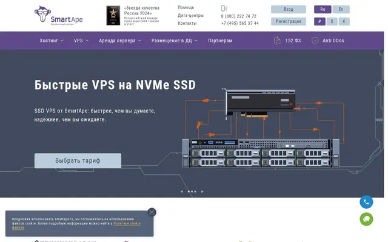
Task: Switch language to En
Action: pyautogui.click(x=341, y=10)
